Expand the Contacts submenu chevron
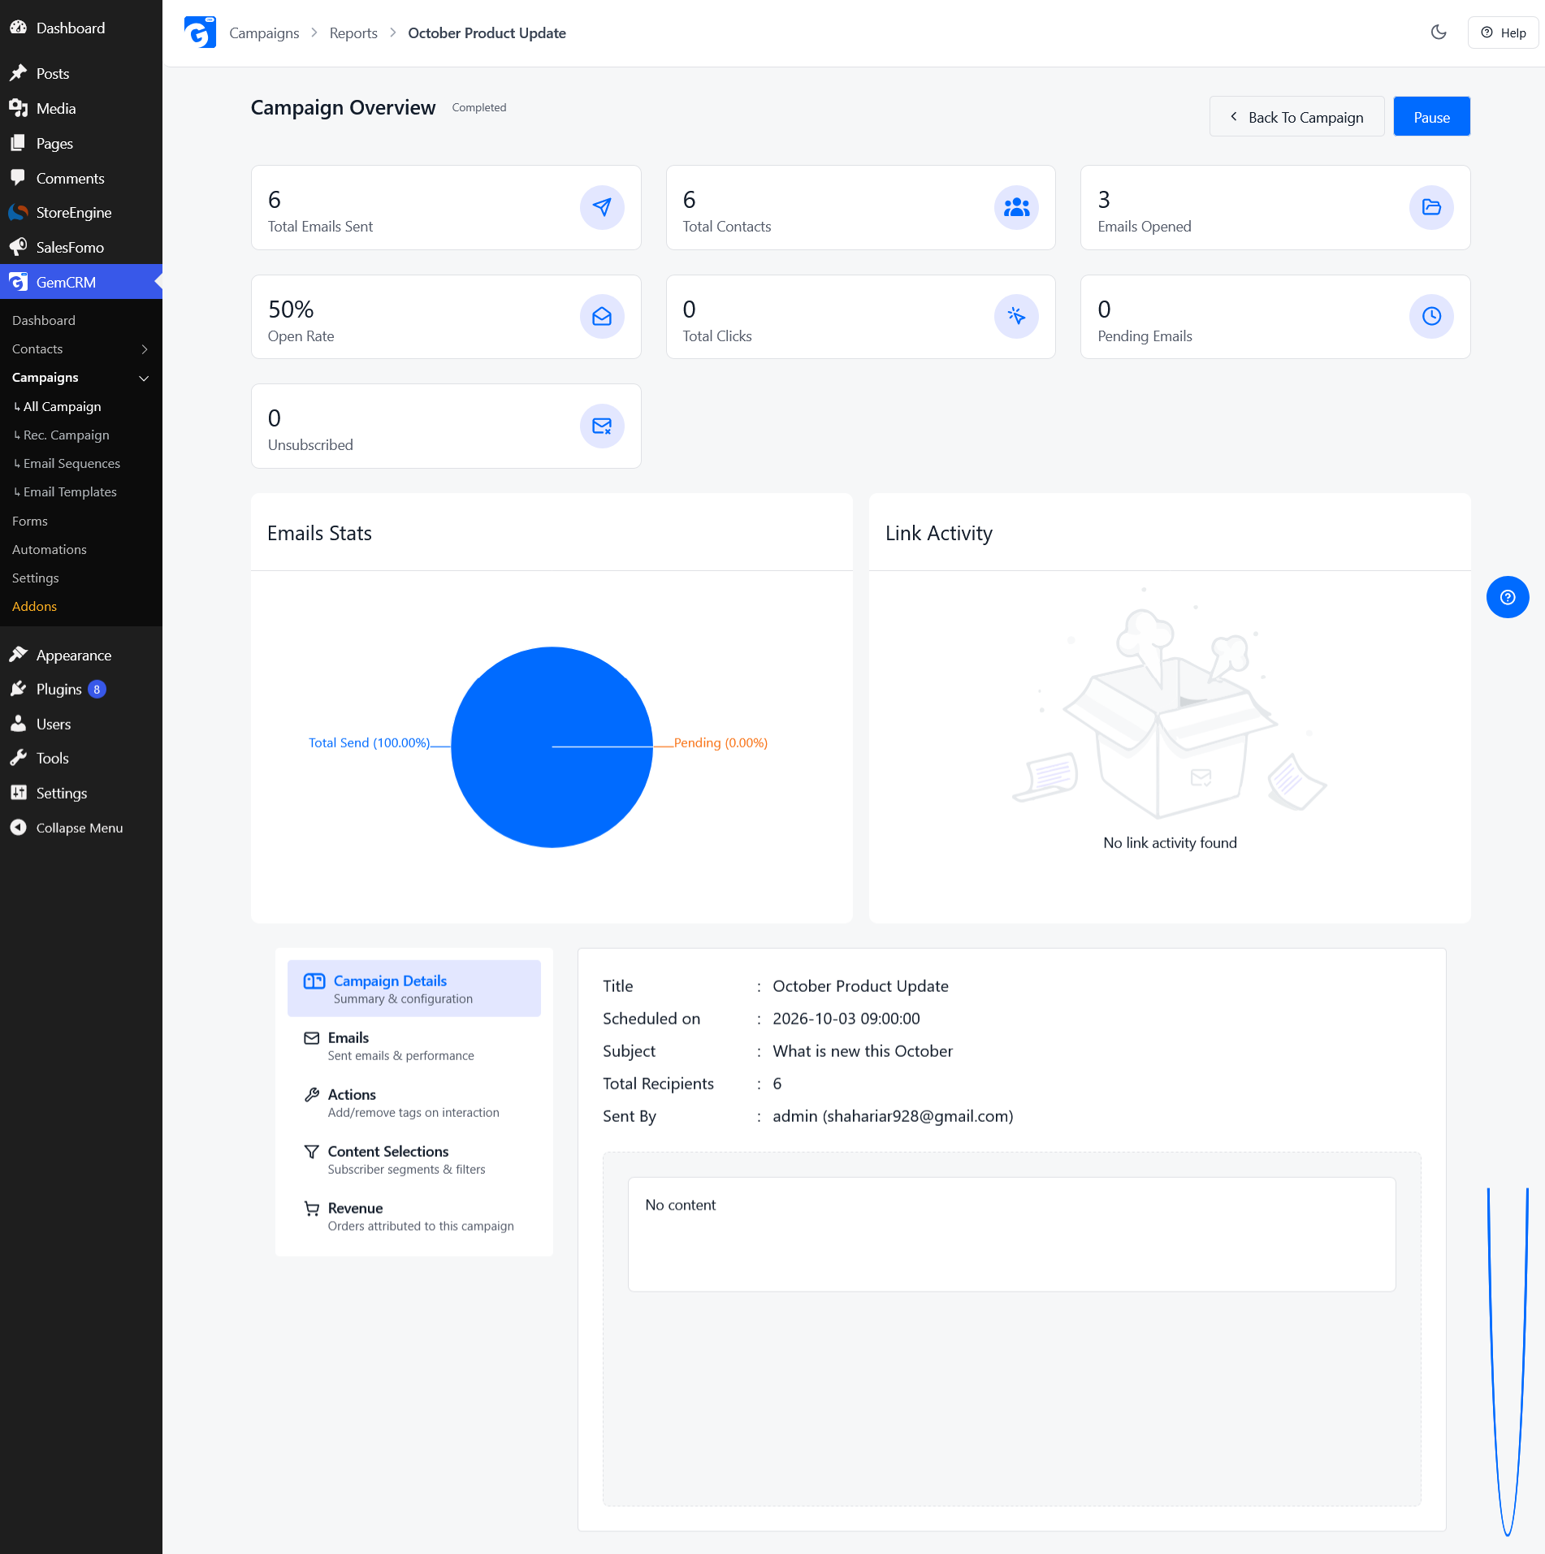 pyautogui.click(x=145, y=349)
